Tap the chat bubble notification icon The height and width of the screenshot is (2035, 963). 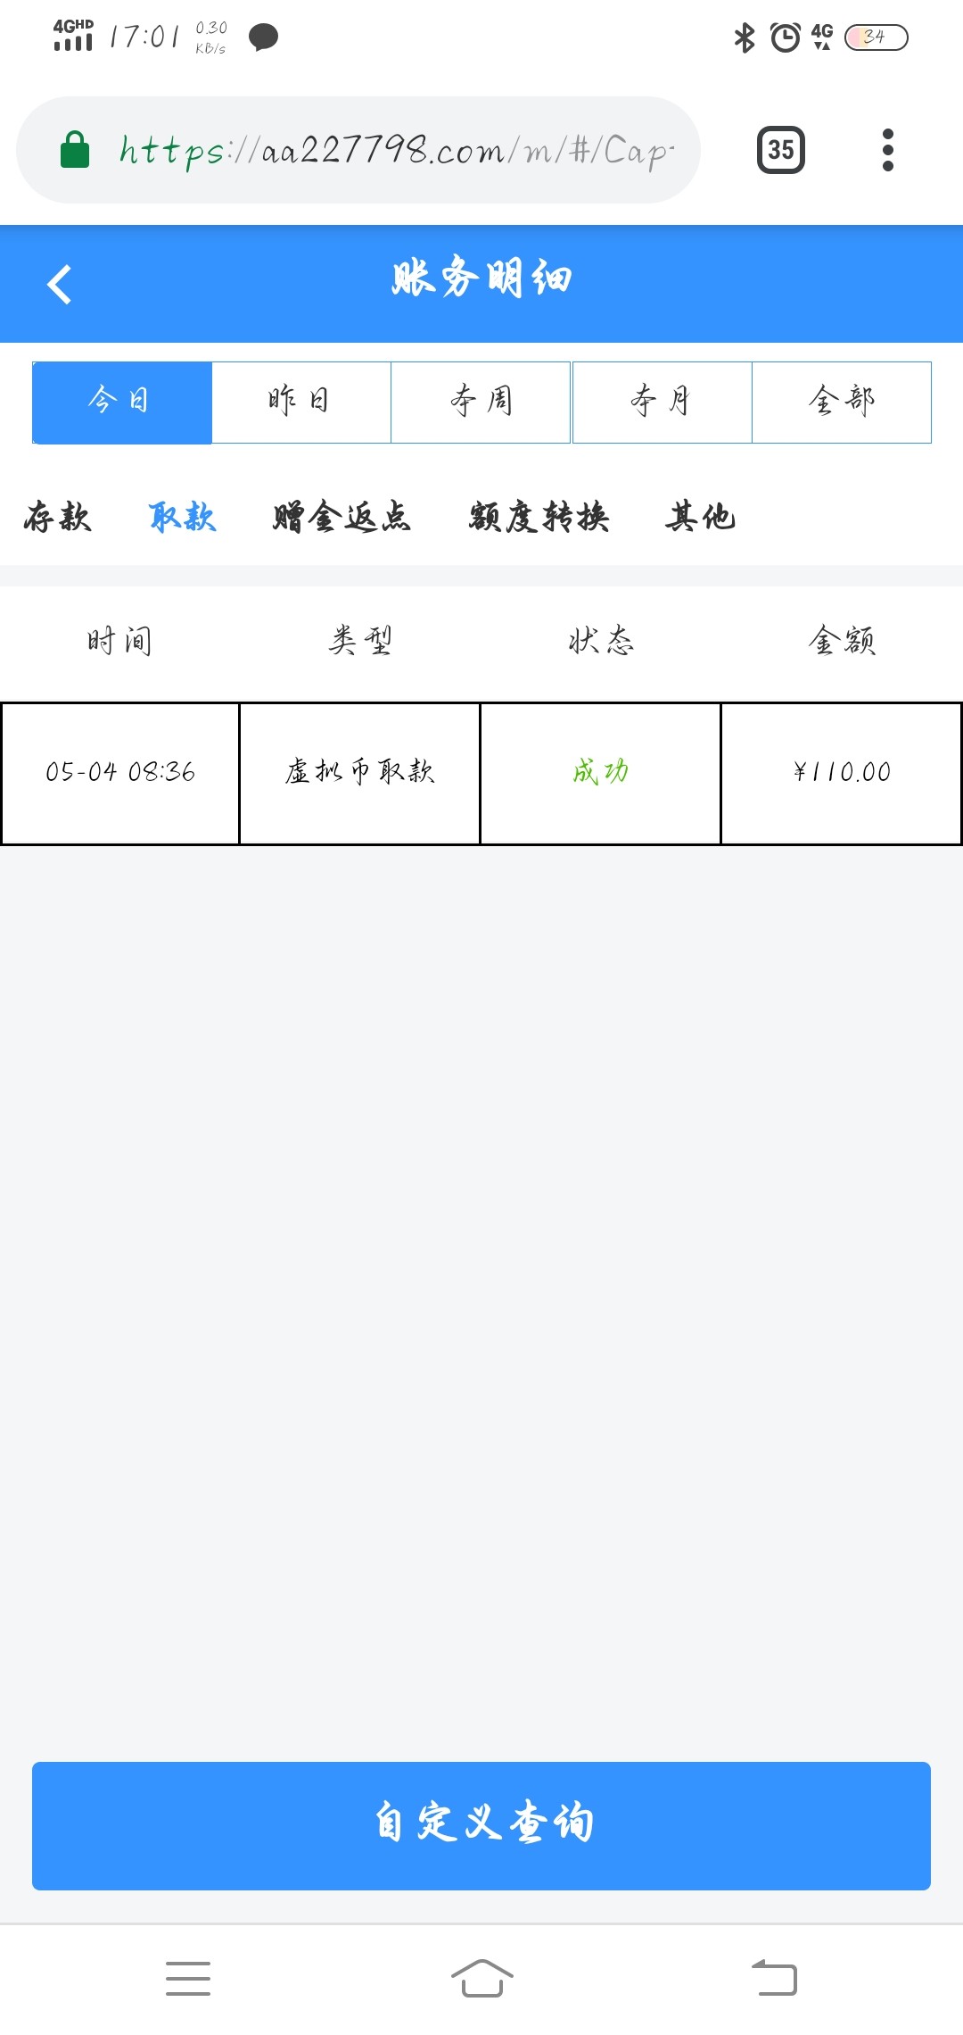click(x=263, y=37)
